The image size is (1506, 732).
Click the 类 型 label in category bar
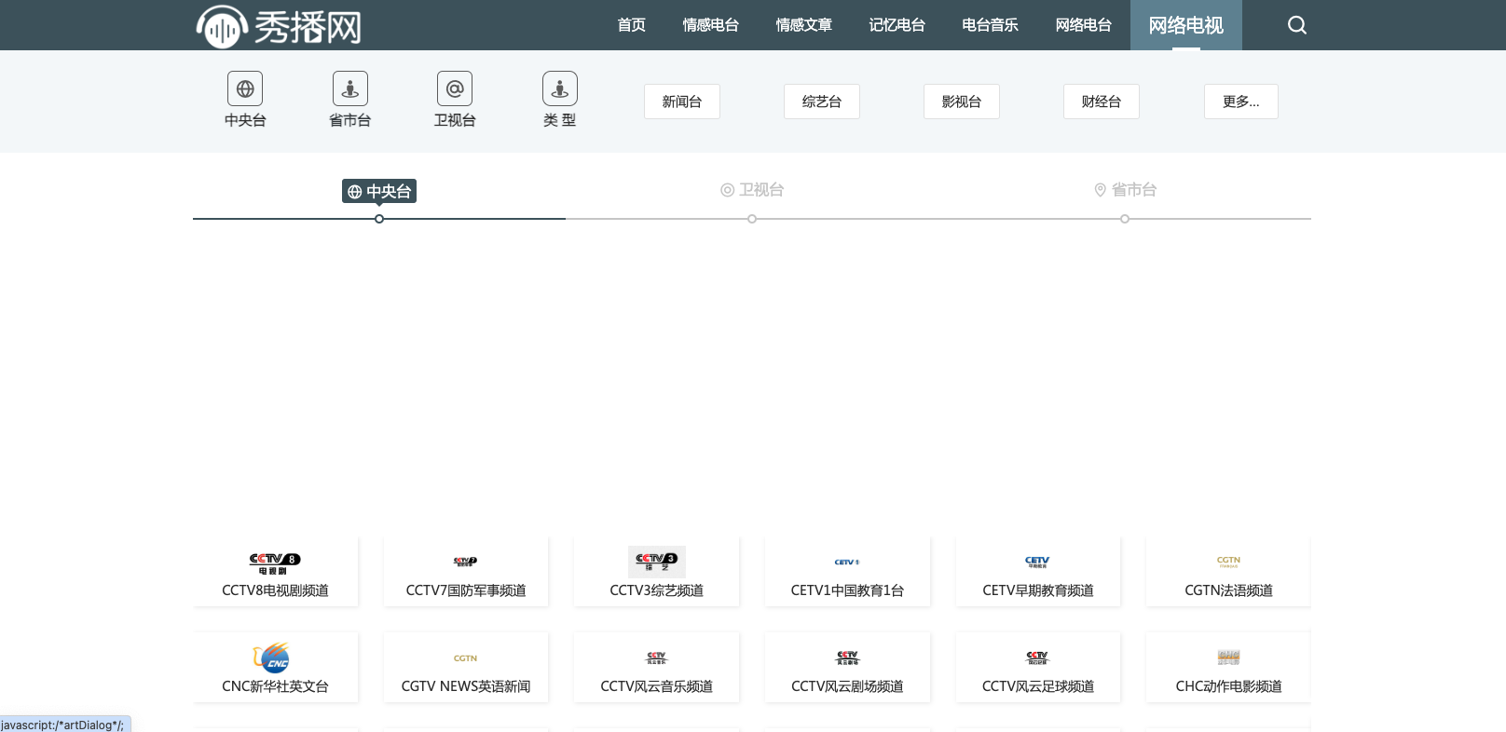pyautogui.click(x=560, y=120)
